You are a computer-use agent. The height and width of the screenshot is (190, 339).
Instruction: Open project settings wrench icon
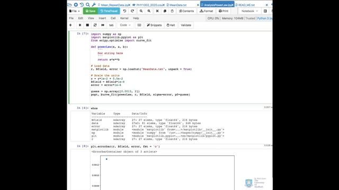click(94, 5)
